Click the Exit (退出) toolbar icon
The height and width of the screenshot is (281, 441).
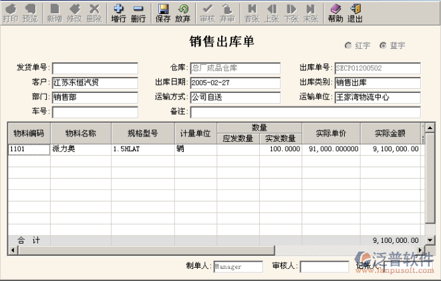click(x=355, y=13)
